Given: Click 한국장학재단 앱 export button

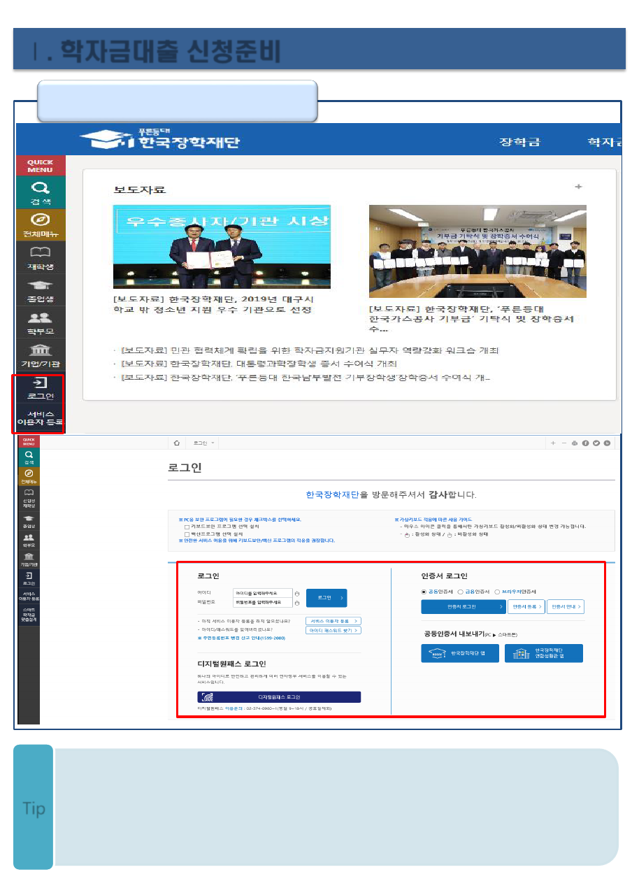Looking at the screenshot, I should point(459,653).
